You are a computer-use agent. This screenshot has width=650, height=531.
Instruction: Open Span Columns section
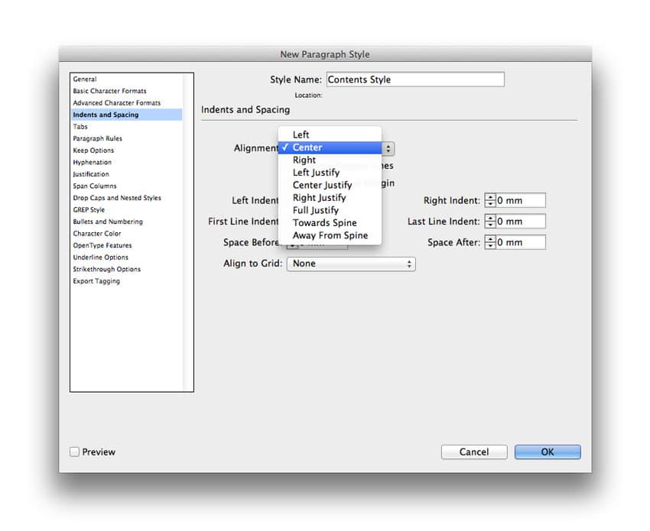[x=95, y=186]
